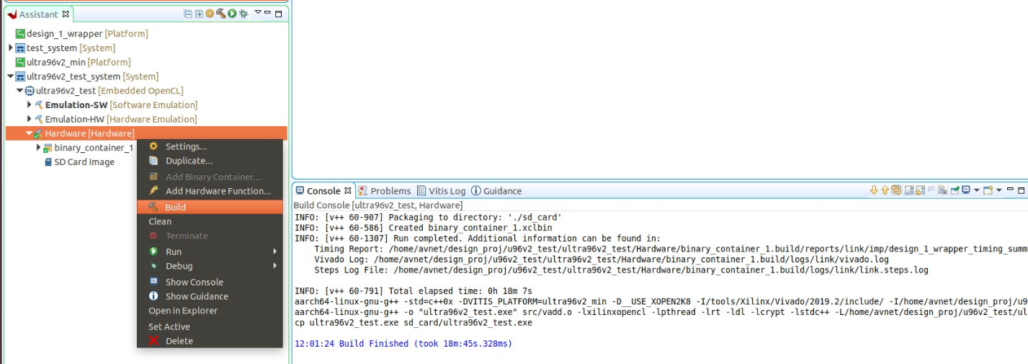Screen dimensions: 1028x364
Task: Open the Display Selected Console dropdown arrow
Action: click(977, 190)
